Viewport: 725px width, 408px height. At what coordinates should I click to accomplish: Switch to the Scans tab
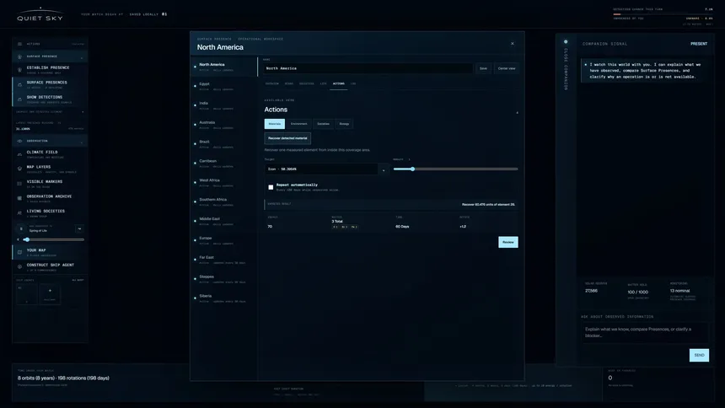[289, 83]
